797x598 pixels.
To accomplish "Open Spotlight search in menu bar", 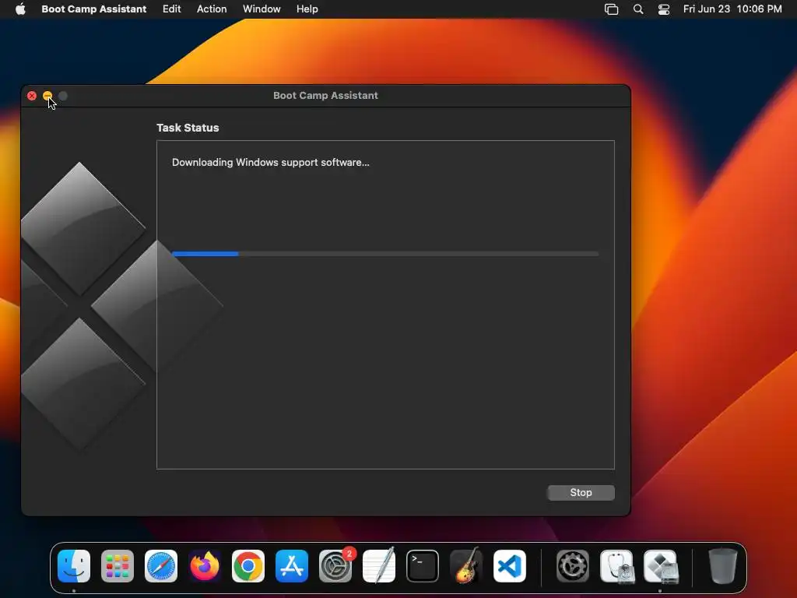I will [638, 9].
